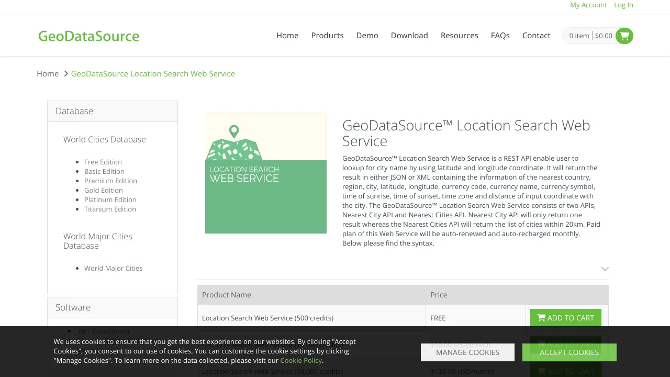Open the Products menu
The image size is (670, 377).
(x=327, y=36)
